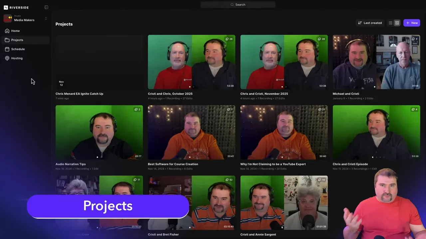Open the Last created sort dropdown

pos(372,23)
